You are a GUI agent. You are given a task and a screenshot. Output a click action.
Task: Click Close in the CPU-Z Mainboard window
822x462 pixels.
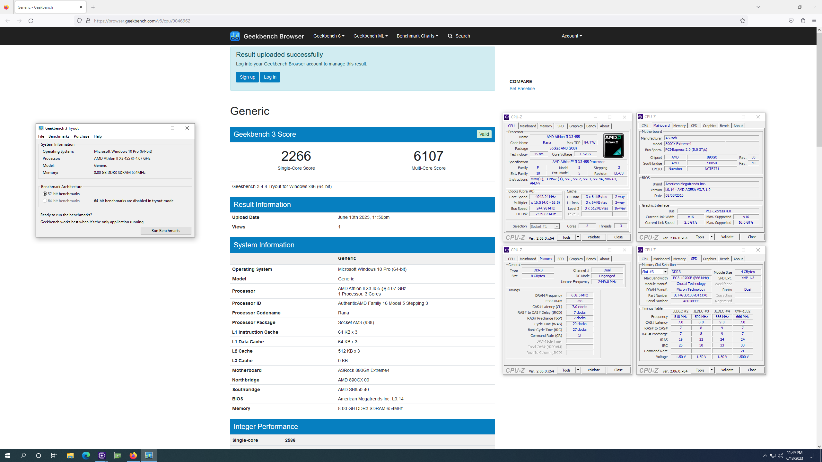point(752,237)
